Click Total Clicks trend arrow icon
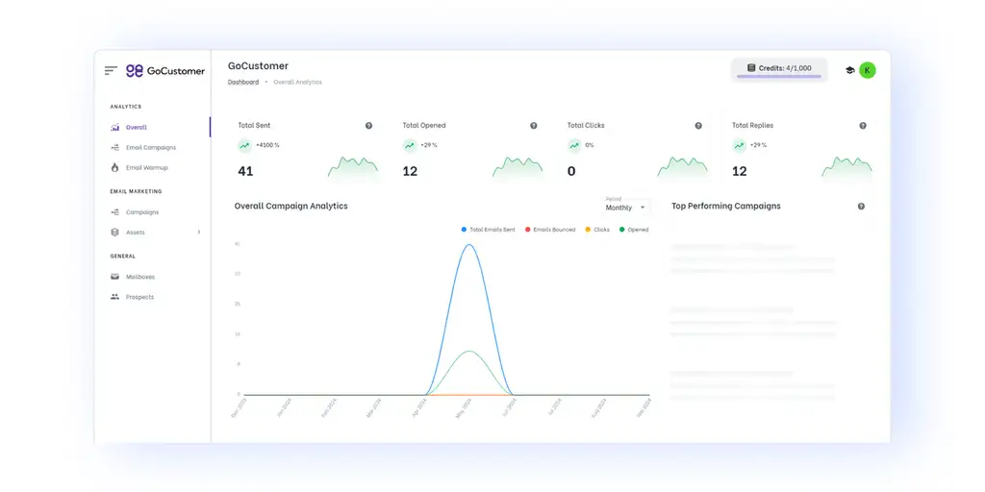Screen dimensions: 985x492 (574, 145)
